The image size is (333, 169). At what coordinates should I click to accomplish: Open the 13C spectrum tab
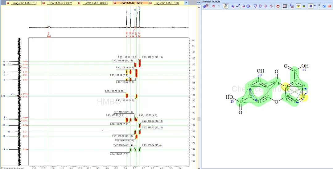tap(166, 3)
